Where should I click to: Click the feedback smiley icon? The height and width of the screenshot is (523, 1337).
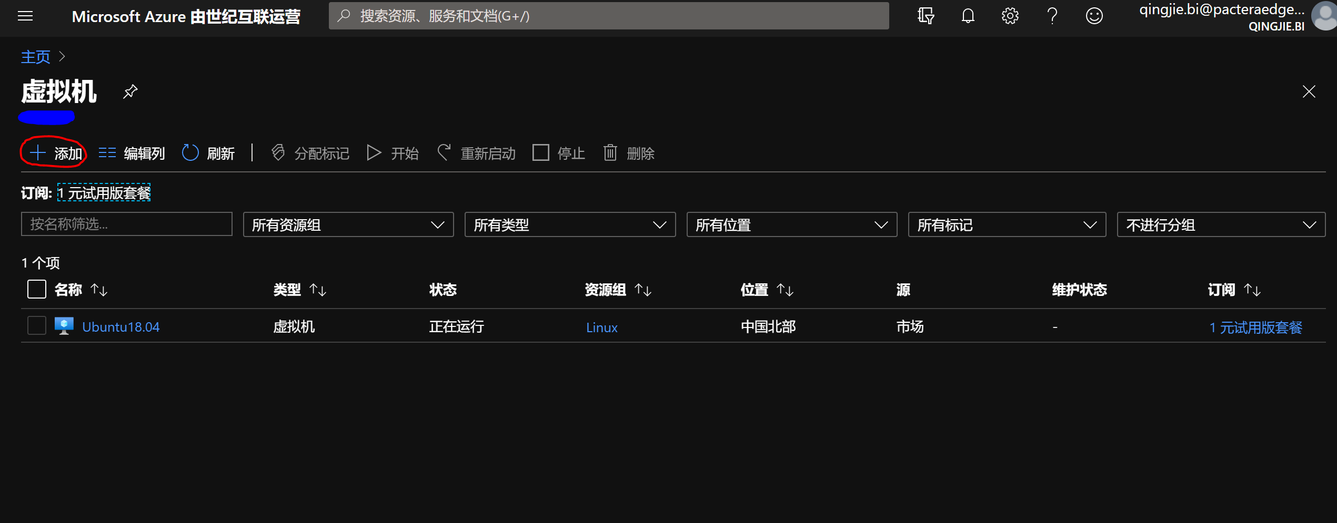coord(1094,16)
